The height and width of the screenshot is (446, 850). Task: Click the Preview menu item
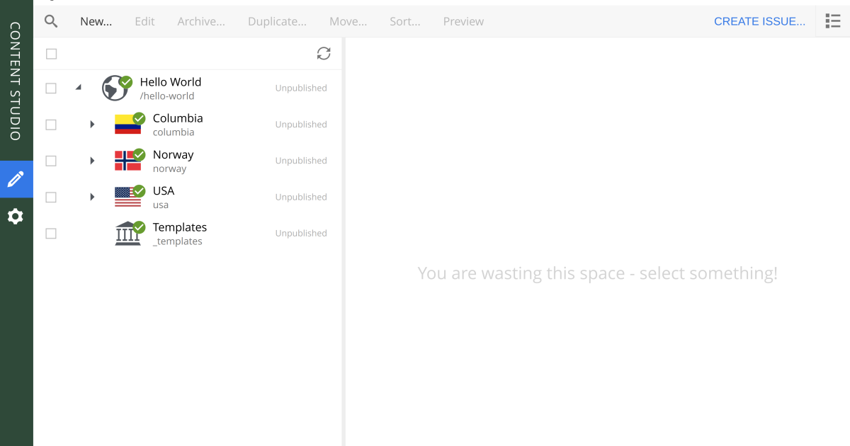point(463,21)
